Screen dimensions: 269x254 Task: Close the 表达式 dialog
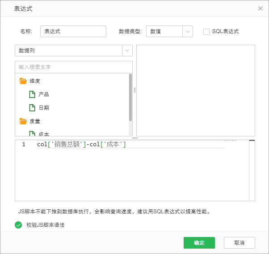(261, 8)
